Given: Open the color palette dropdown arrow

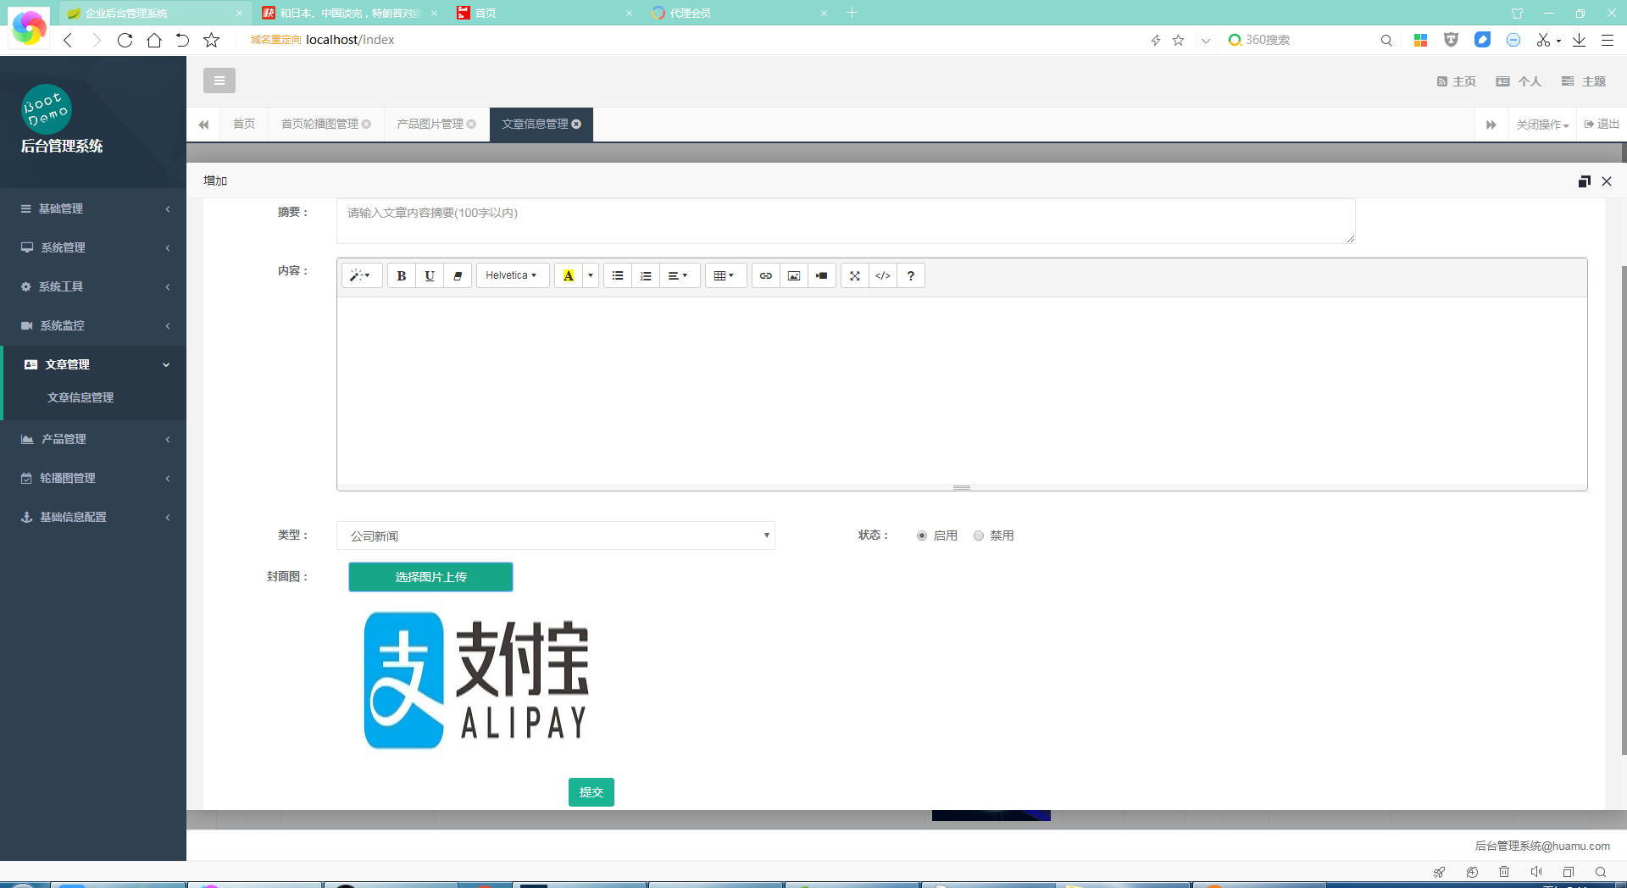Looking at the screenshot, I should pyautogui.click(x=591, y=275).
